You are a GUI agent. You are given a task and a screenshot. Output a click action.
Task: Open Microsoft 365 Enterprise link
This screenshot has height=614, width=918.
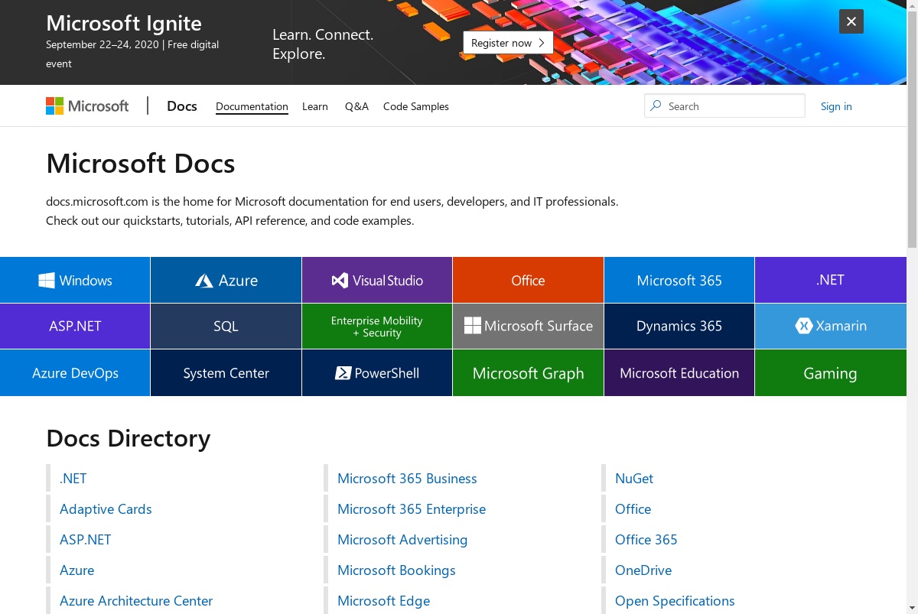(x=412, y=509)
